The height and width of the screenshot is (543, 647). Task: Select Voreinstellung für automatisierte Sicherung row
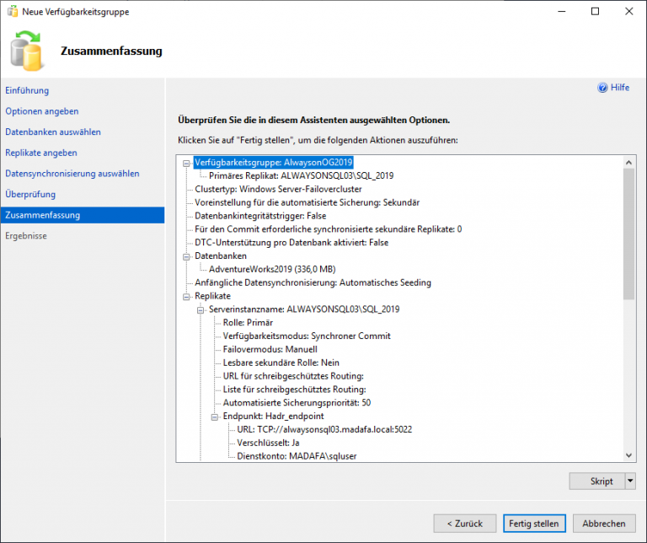(307, 202)
